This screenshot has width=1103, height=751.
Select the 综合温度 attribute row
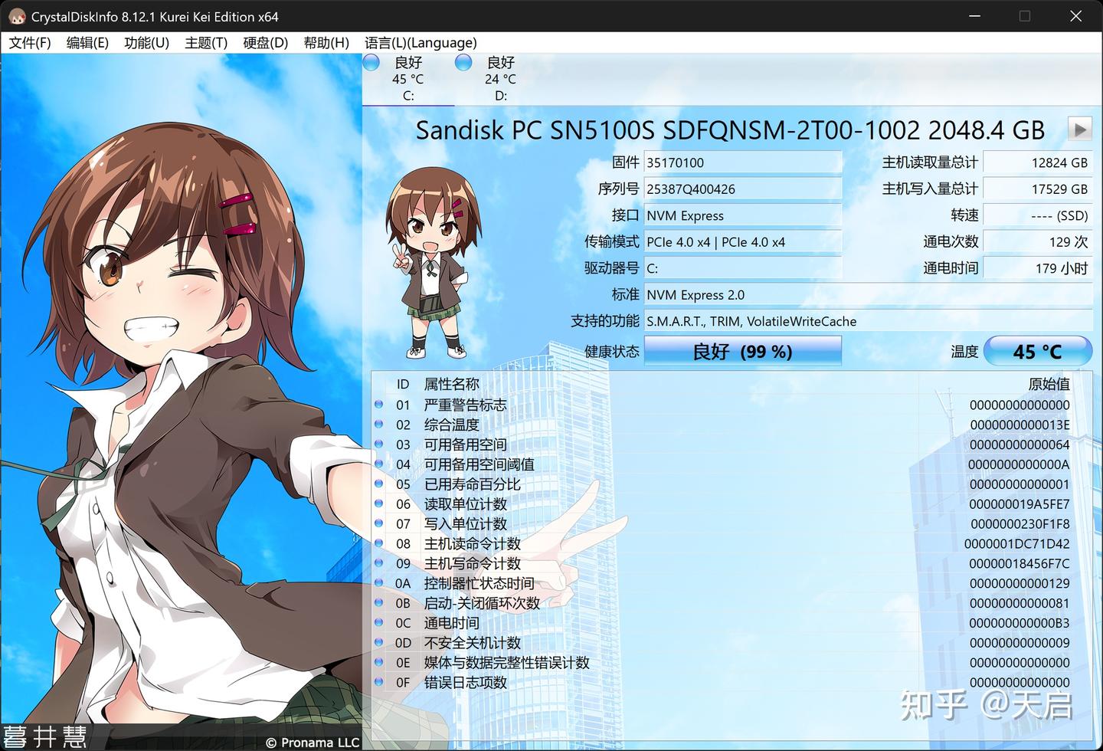pyautogui.click(x=723, y=425)
